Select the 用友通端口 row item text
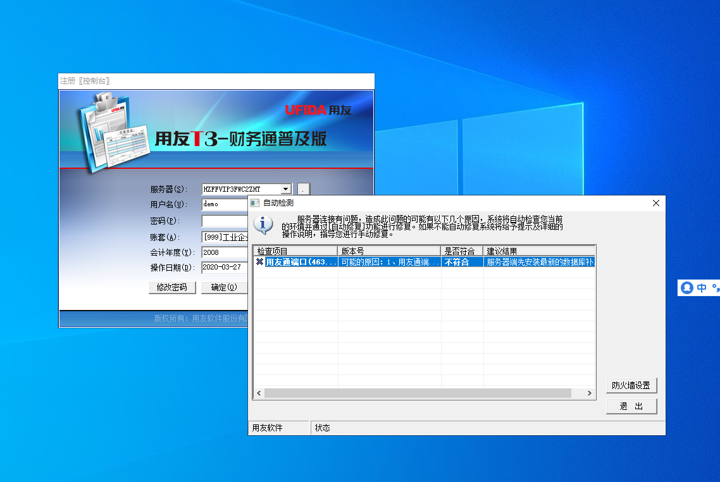 coord(301,262)
